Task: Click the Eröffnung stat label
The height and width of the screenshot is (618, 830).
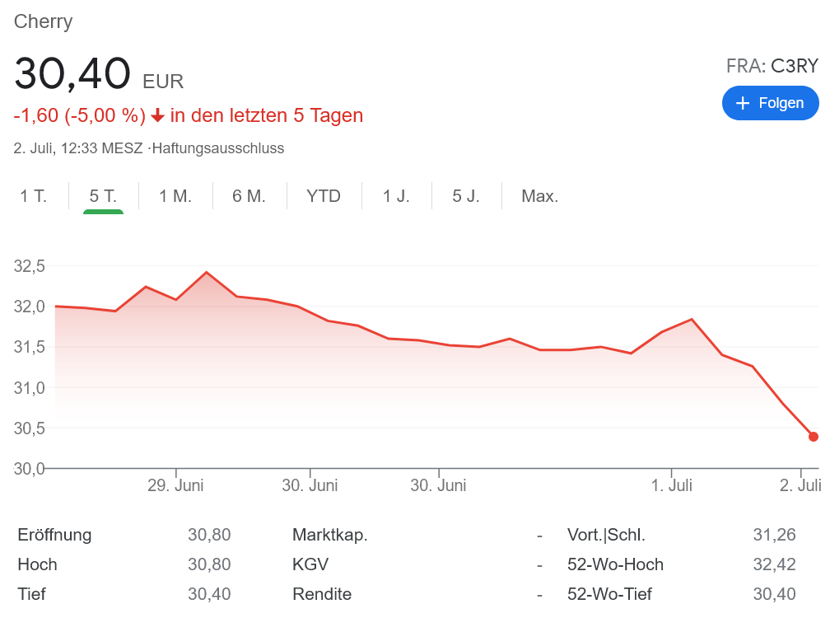Action: click(54, 535)
